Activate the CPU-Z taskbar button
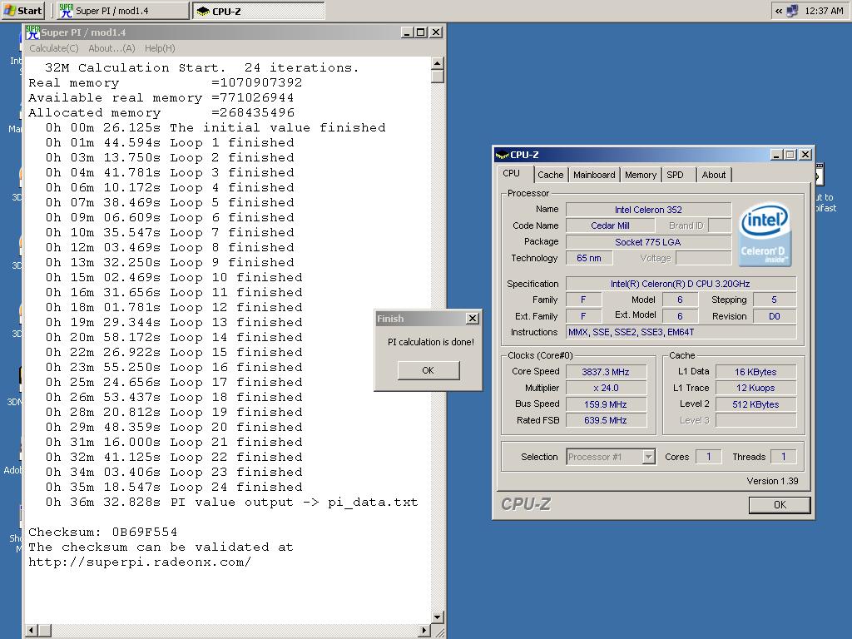Image resolution: width=852 pixels, height=639 pixels. pyautogui.click(x=259, y=10)
